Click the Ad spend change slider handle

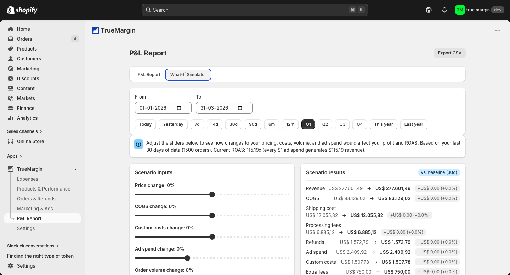pos(187,258)
